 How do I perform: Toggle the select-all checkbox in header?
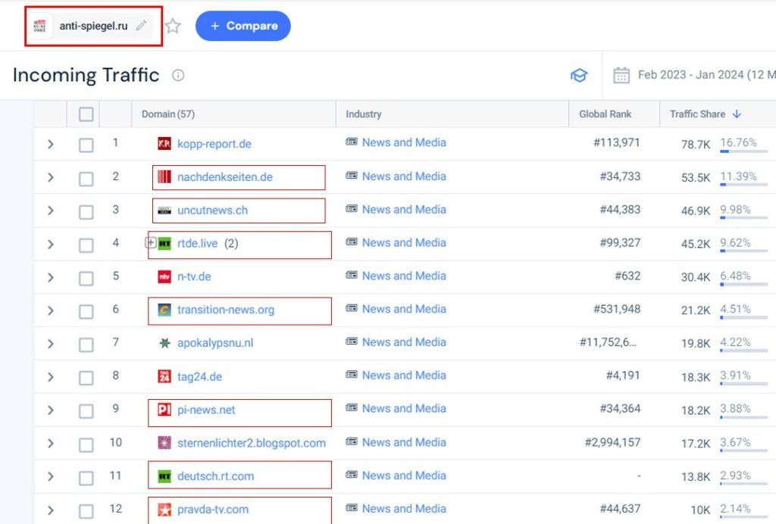click(x=86, y=114)
